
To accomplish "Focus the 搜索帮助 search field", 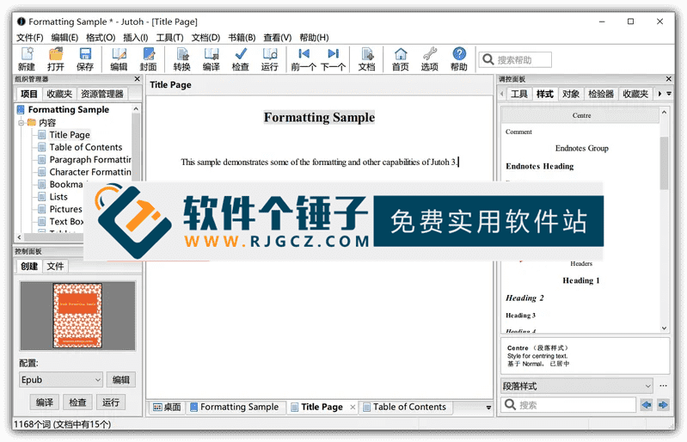I will pyautogui.click(x=516, y=59).
